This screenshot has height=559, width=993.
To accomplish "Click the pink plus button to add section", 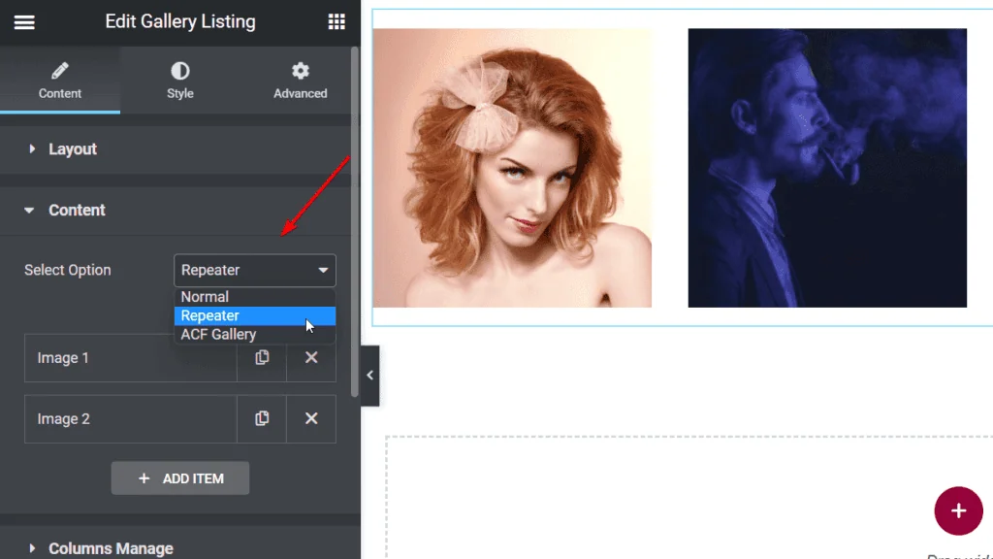I will [x=958, y=510].
